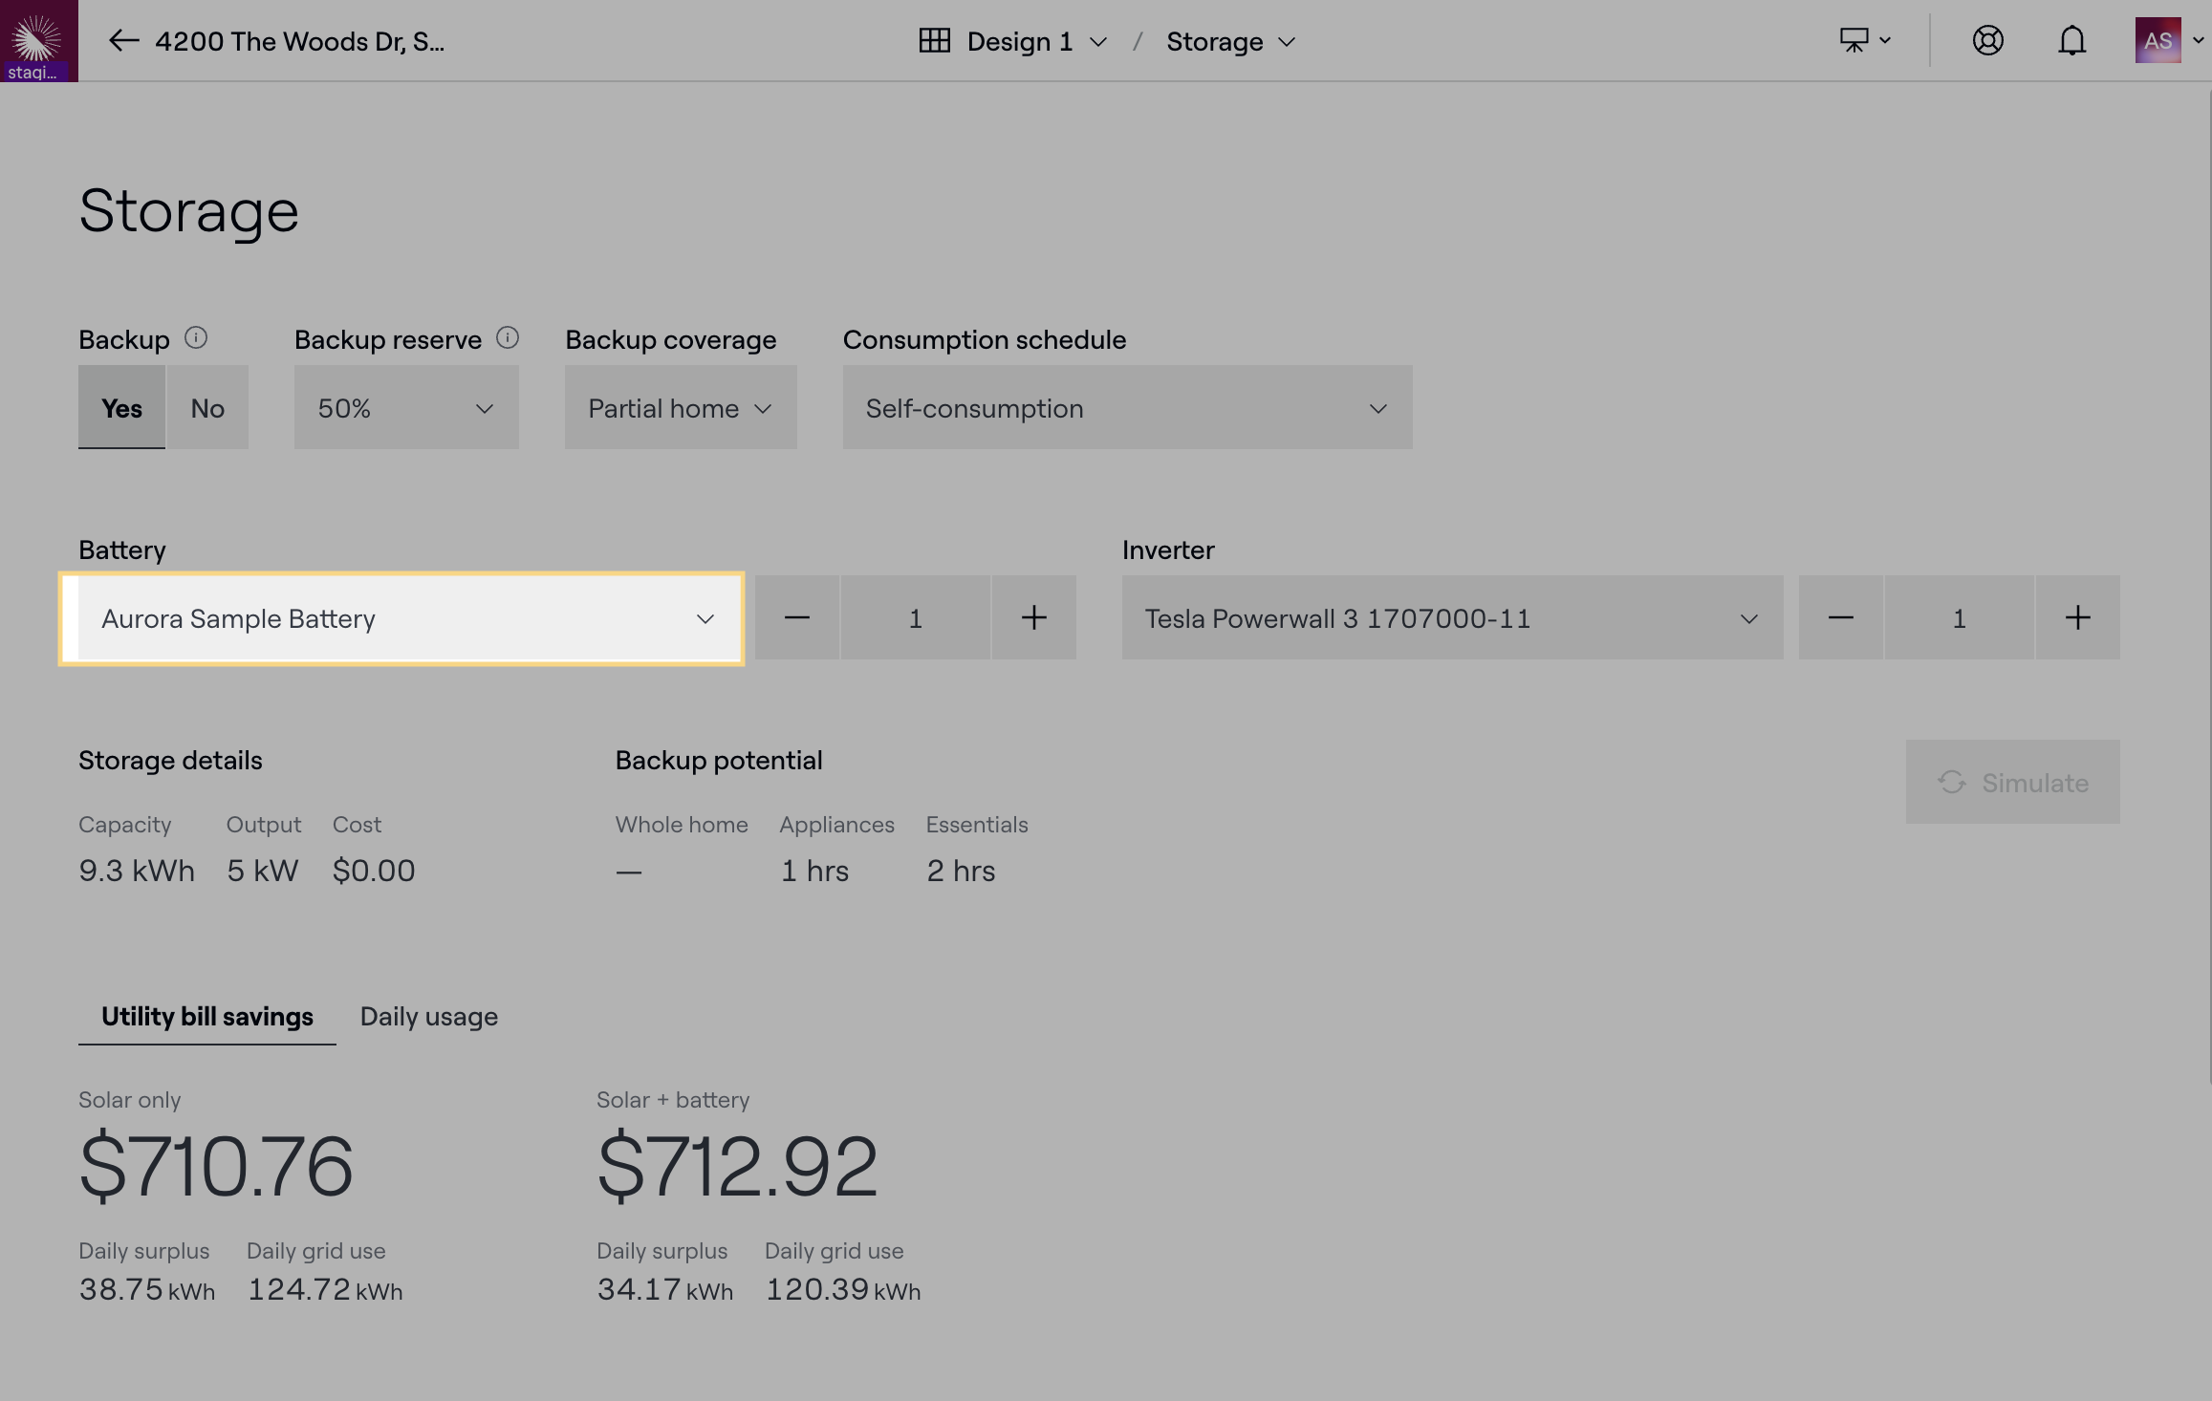Select Yes for Backup
The height and width of the screenshot is (1401, 2212).
point(121,408)
